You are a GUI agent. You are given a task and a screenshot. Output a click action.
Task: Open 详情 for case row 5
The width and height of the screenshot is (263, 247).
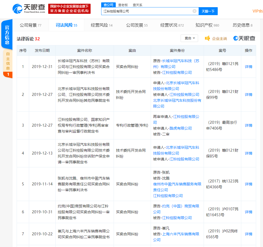tap(248, 184)
